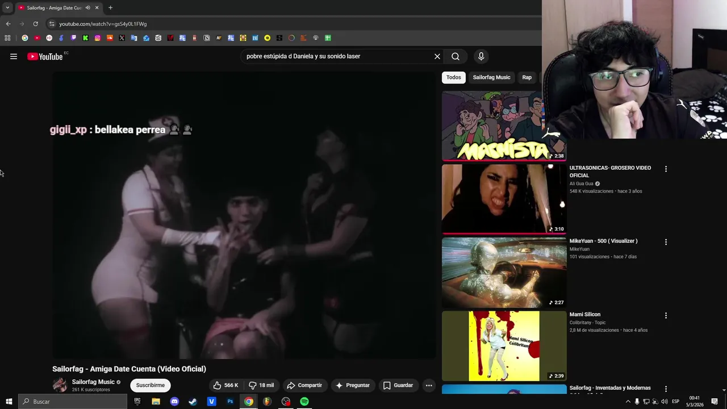The image size is (727, 409).
Task: Reload the page in Chrome
Action: coord(35,24)
